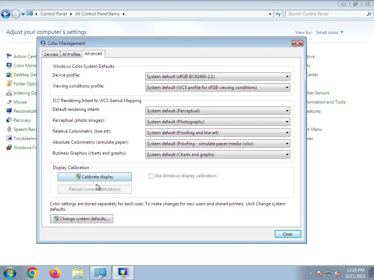The height and width of the screenshot is (280, 374).
Task: Click the Action Center flag icon
Action: tap(9, 56)
